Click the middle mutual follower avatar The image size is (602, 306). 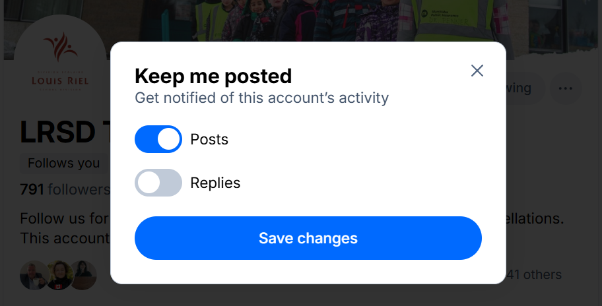click(x=58, y=275)
